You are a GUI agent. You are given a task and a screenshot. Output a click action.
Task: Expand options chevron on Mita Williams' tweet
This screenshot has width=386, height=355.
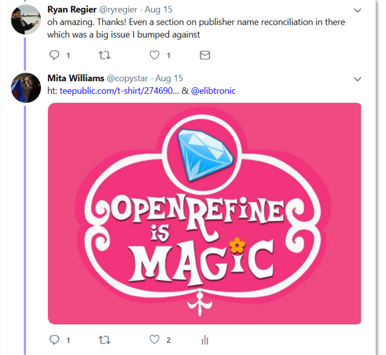pos(358,79)
